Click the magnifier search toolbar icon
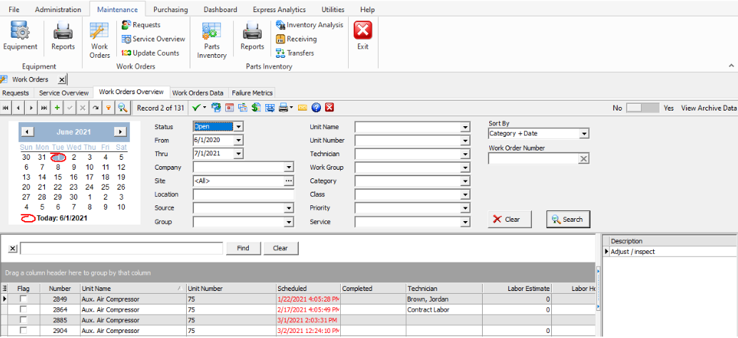This screenshot has width=738, height=338. [123, 108]
